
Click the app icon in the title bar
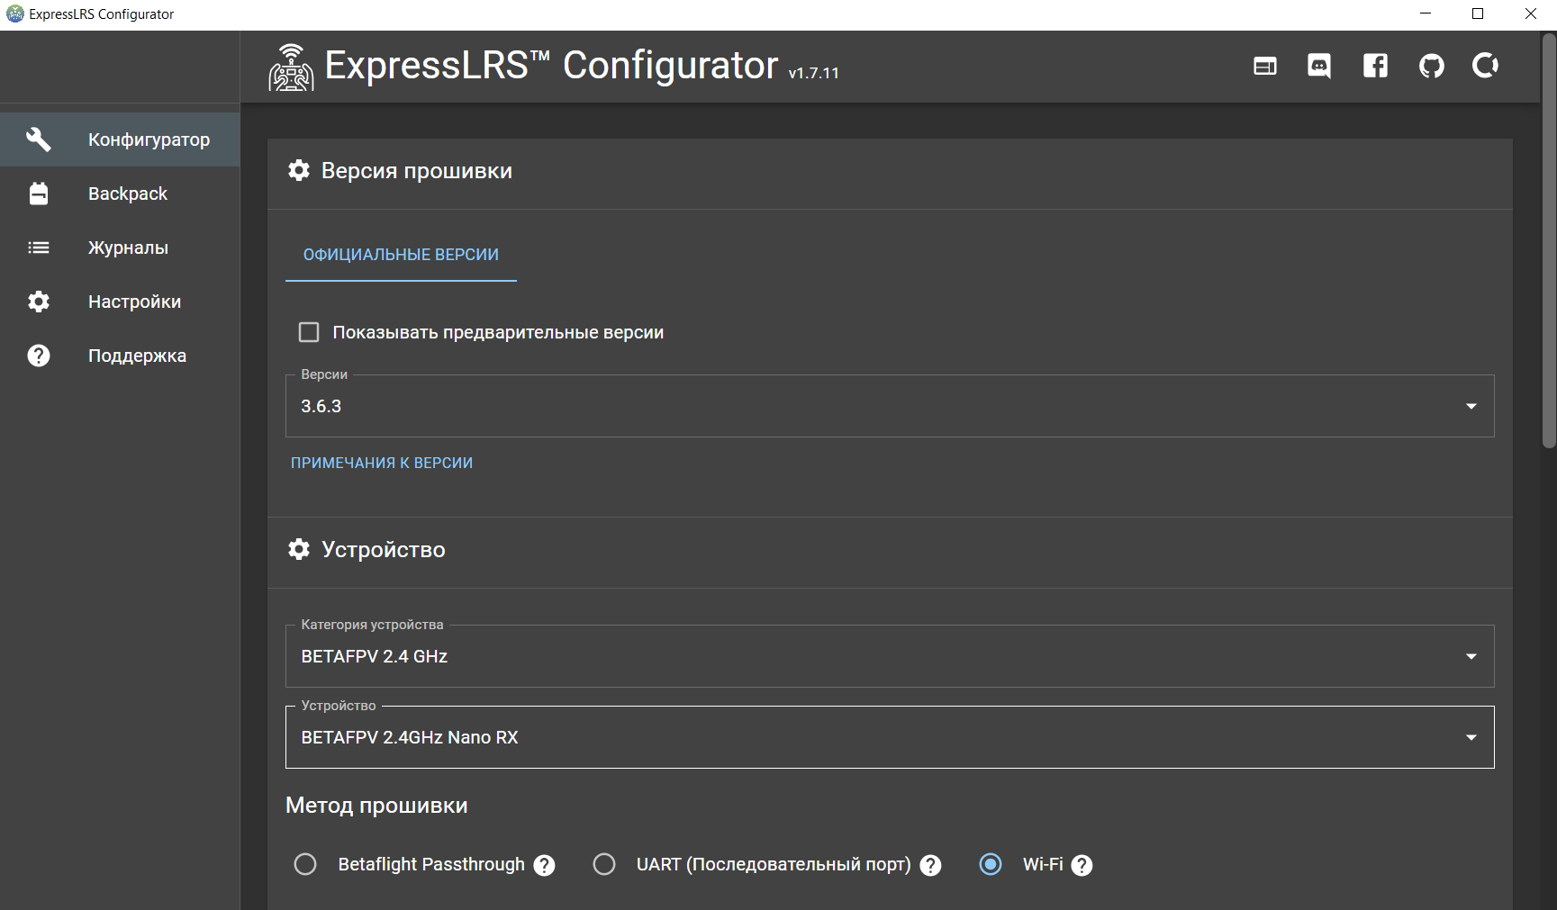click(x=15, y=14)
